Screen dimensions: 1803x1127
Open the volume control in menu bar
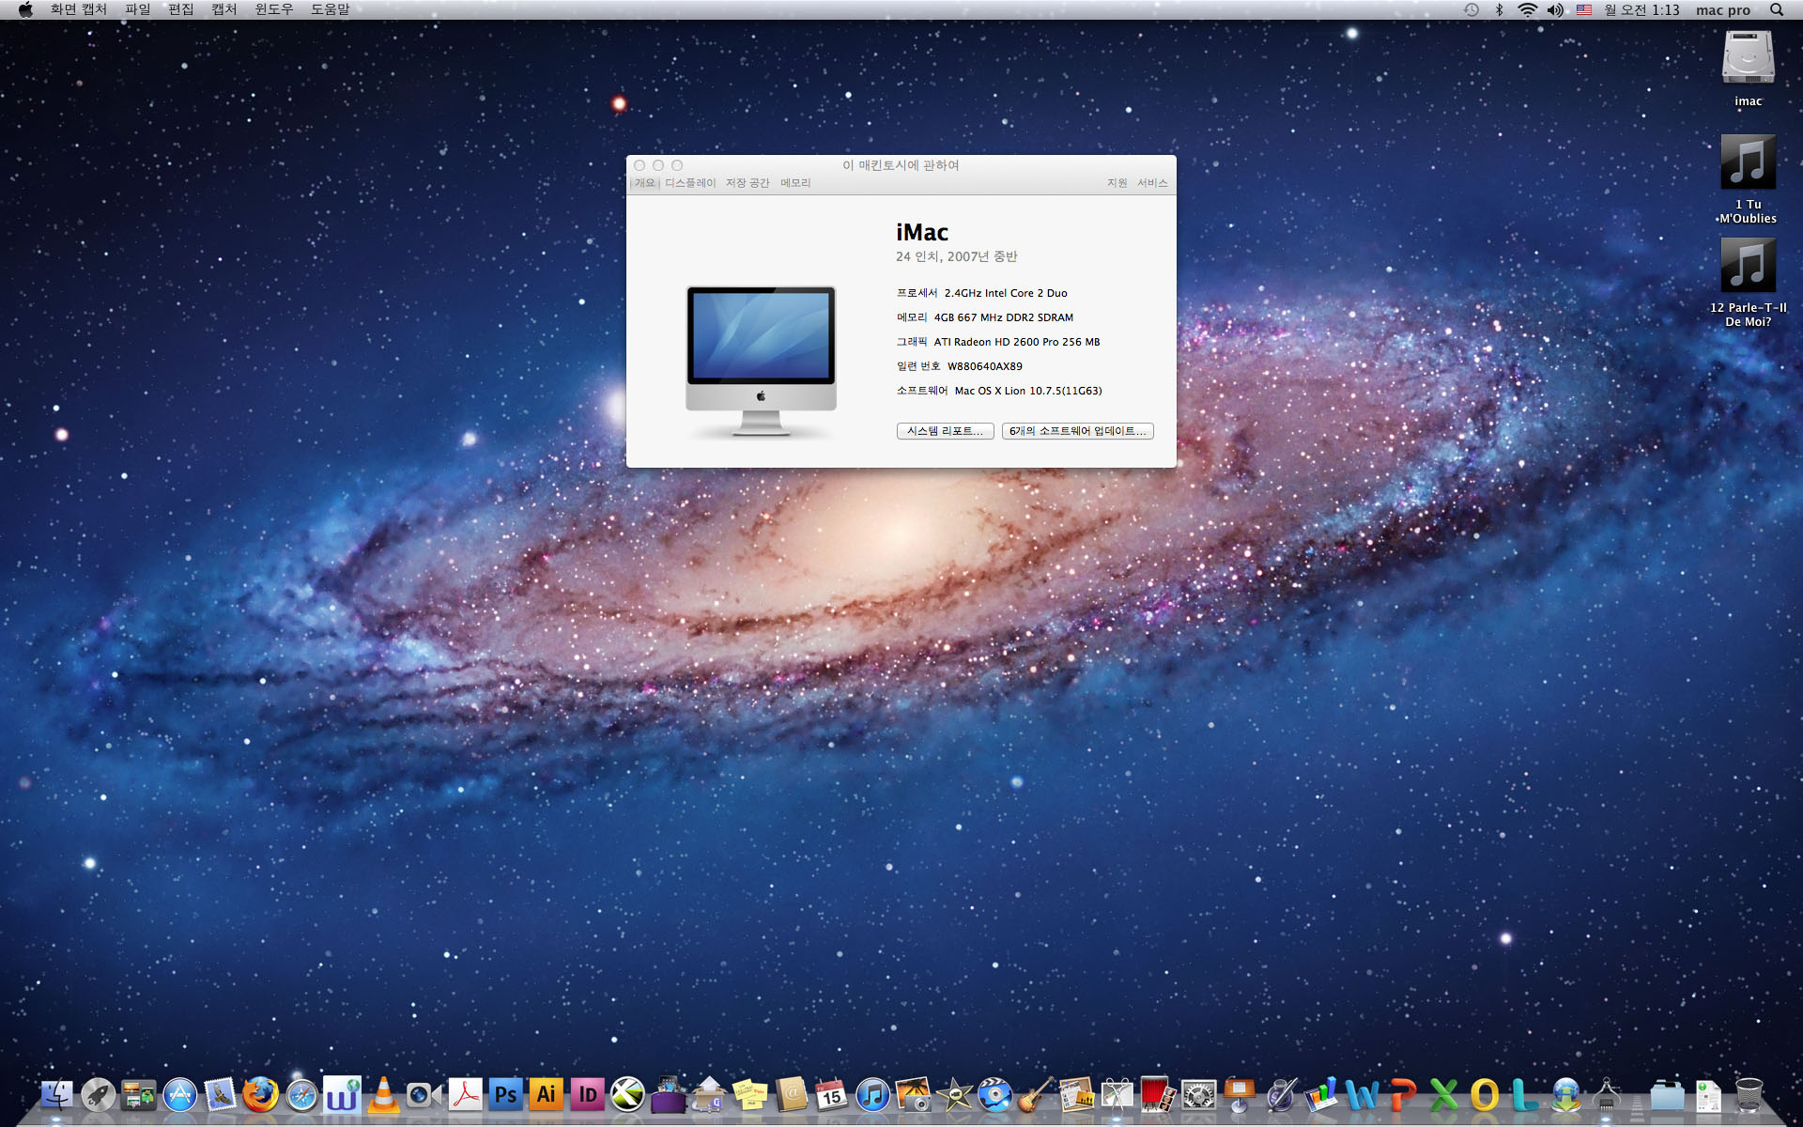(x=1555, y=9)
